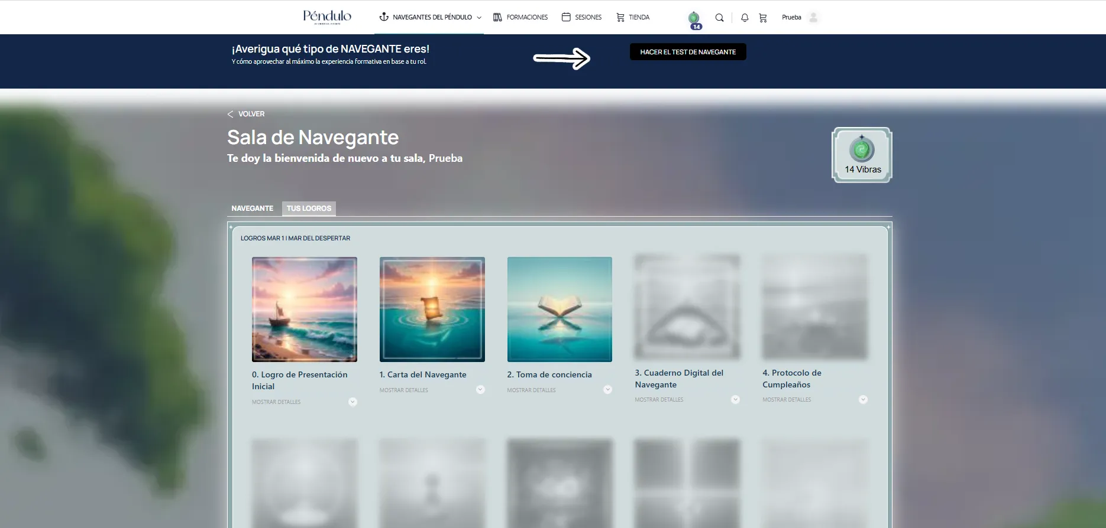Click the anchor icon beside Navegantes del Péndulo
The width and height of the screenshot is (1106, 528).
click(x=384, y=17)
